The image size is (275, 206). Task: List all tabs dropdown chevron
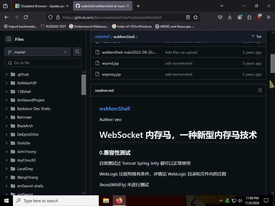[222, 6]
